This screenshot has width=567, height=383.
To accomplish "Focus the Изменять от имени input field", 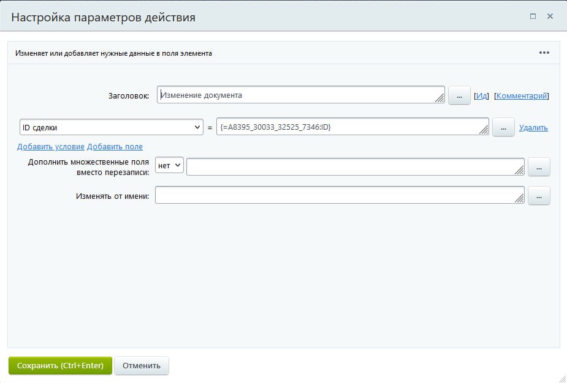I will tap(340, 195).
